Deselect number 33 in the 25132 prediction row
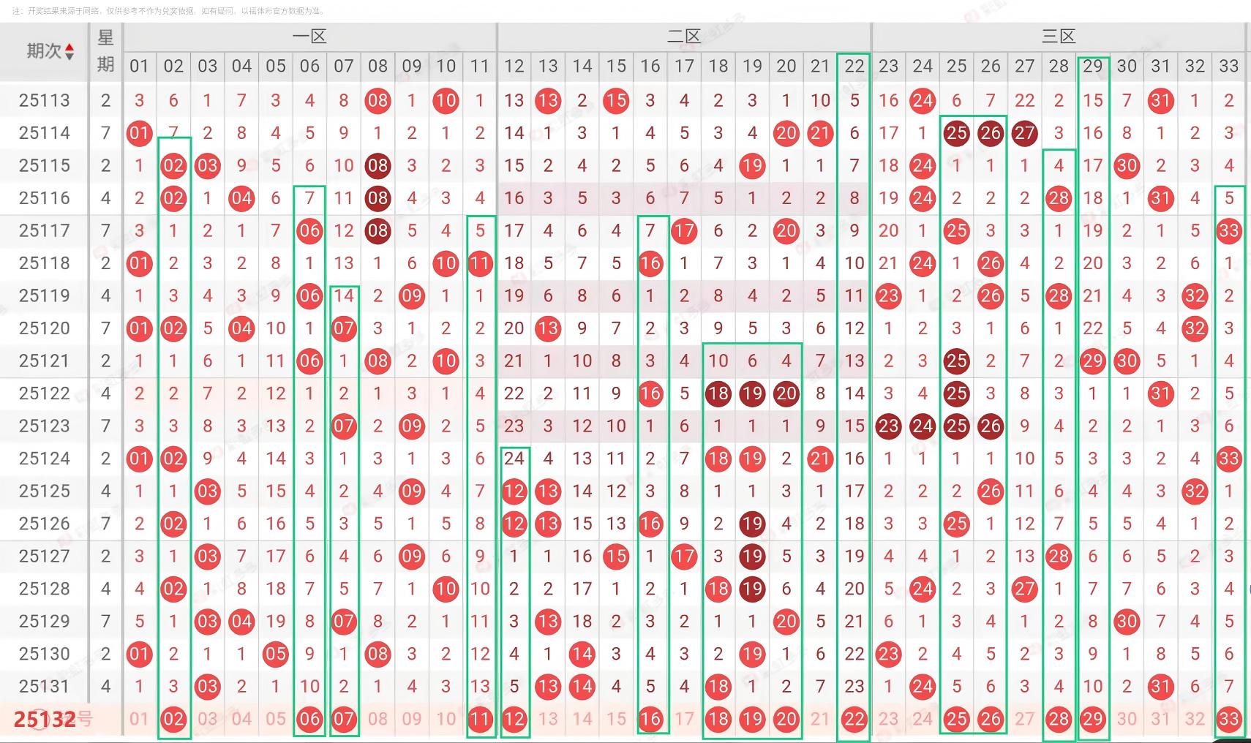 1229,719
